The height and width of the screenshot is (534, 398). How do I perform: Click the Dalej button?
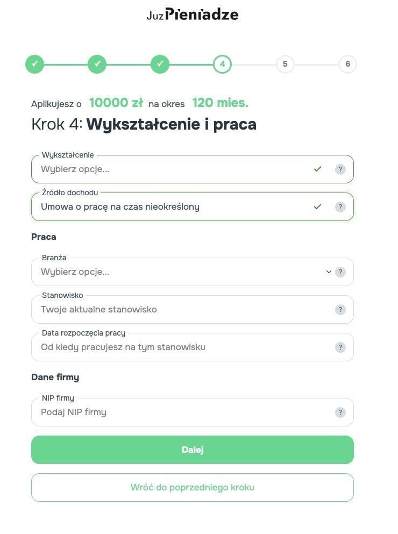[x=192, y=449]
